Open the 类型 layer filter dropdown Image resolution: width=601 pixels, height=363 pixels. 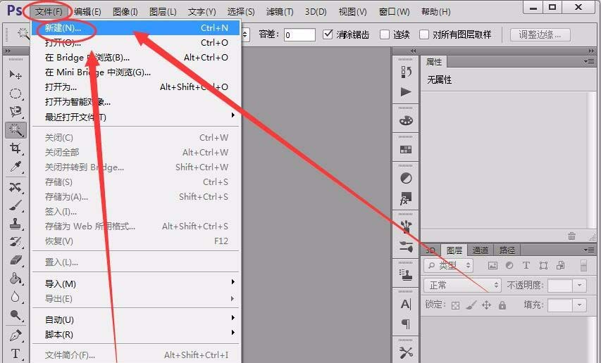pyautogui.click(x=448, y=265)
